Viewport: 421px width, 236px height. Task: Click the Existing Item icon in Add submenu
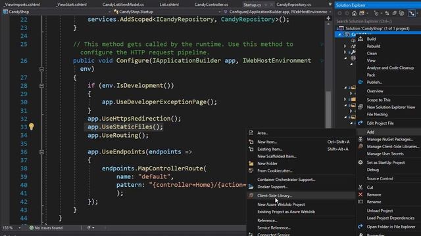251,149
